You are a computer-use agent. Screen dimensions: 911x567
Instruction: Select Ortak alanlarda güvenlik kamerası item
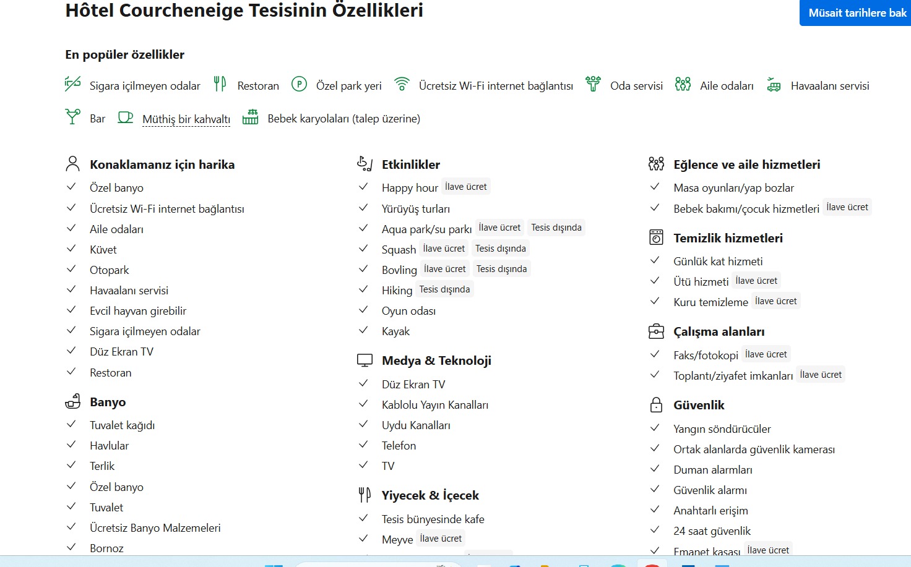pyautogui.click(x=754, y=449)
